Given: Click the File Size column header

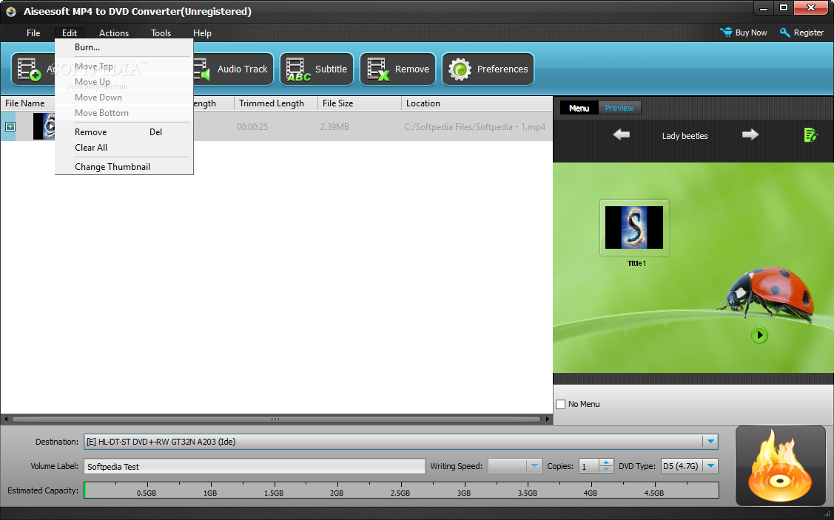Looking at the screenshot, I should tap(360, 103).
